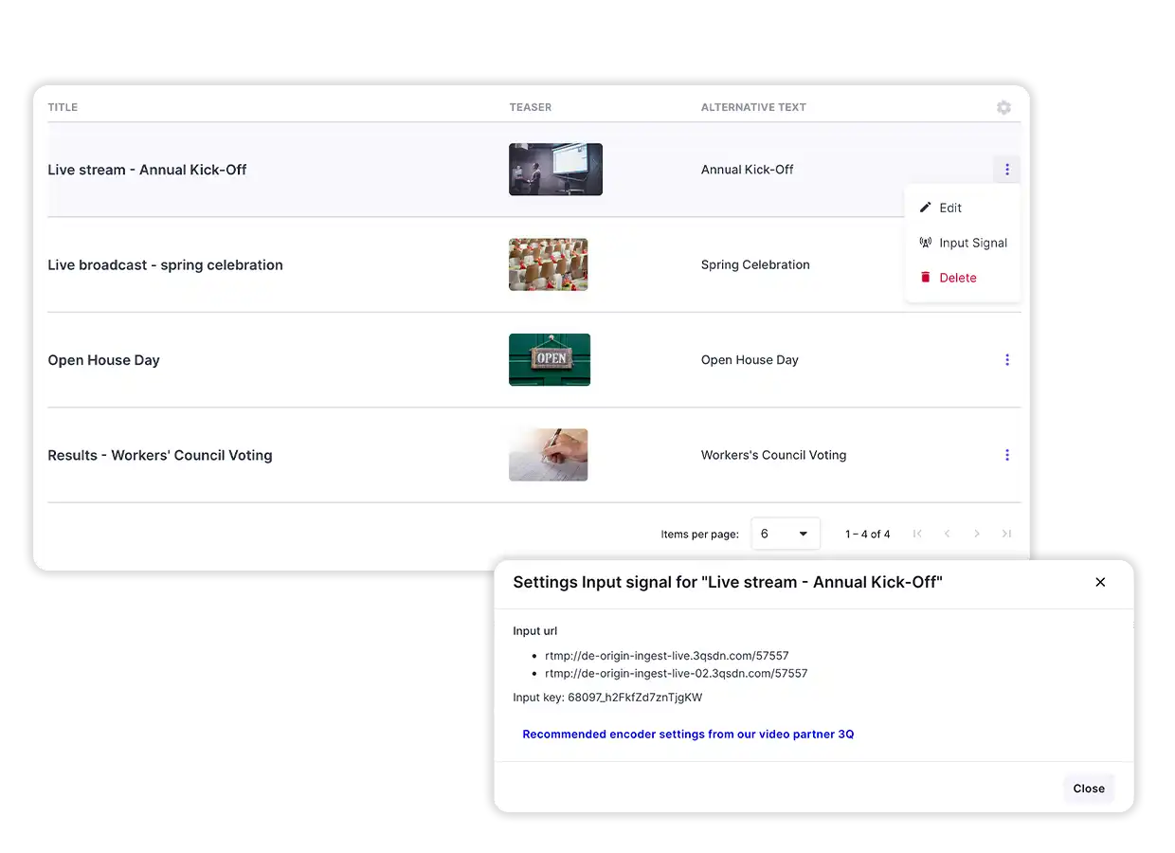This screenshot has width=1175, height=853.
Task: Open actions menu for Live stream - Annual Kick-Off
Action: pos(1006,170)
